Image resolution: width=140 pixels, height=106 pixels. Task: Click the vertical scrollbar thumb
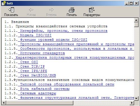[x=136, y=25]
